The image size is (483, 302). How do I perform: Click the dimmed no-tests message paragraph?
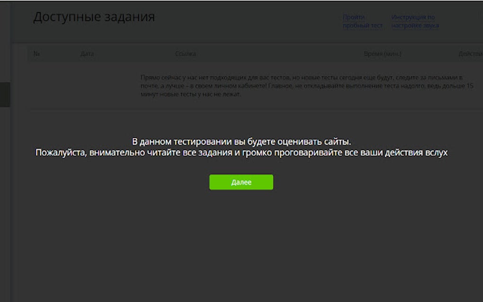(x=307, y=86)
